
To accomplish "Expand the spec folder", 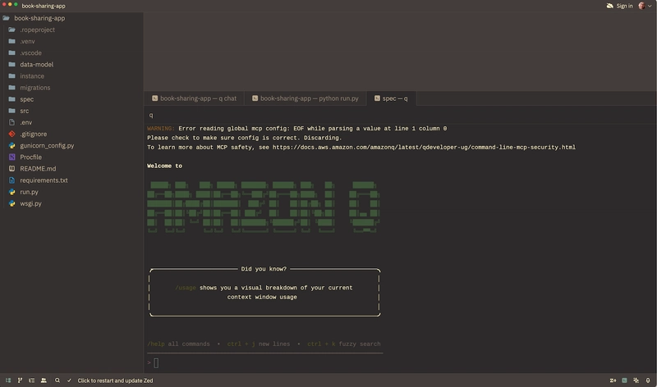I will coord(27,99).
